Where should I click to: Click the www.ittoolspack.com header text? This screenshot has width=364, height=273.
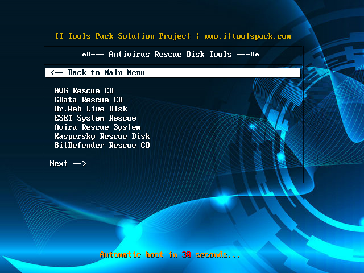click(247, 36)
